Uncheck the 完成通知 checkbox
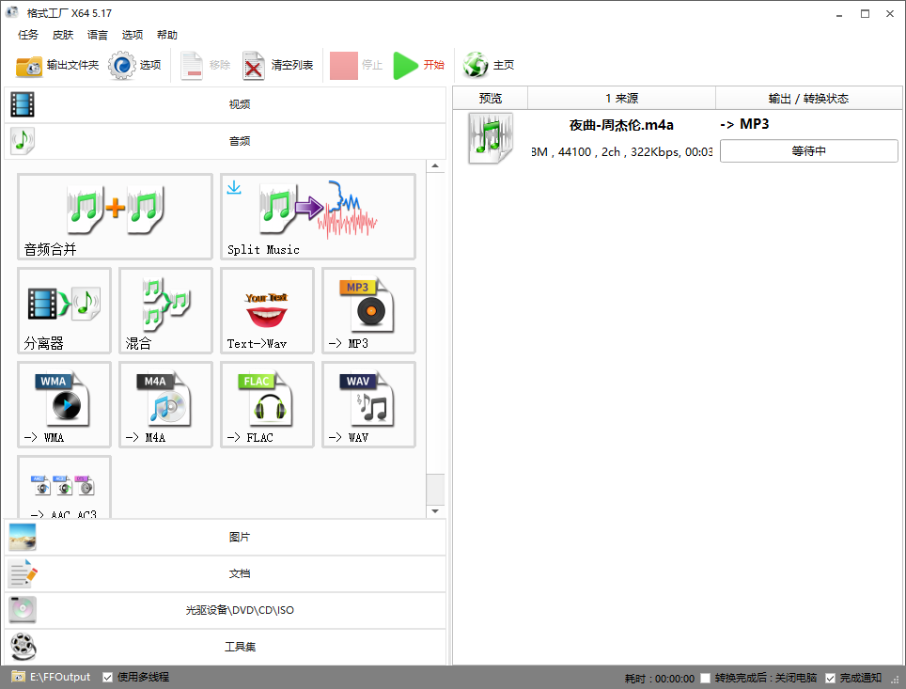906x689 pixels. [x=830, y=678]
